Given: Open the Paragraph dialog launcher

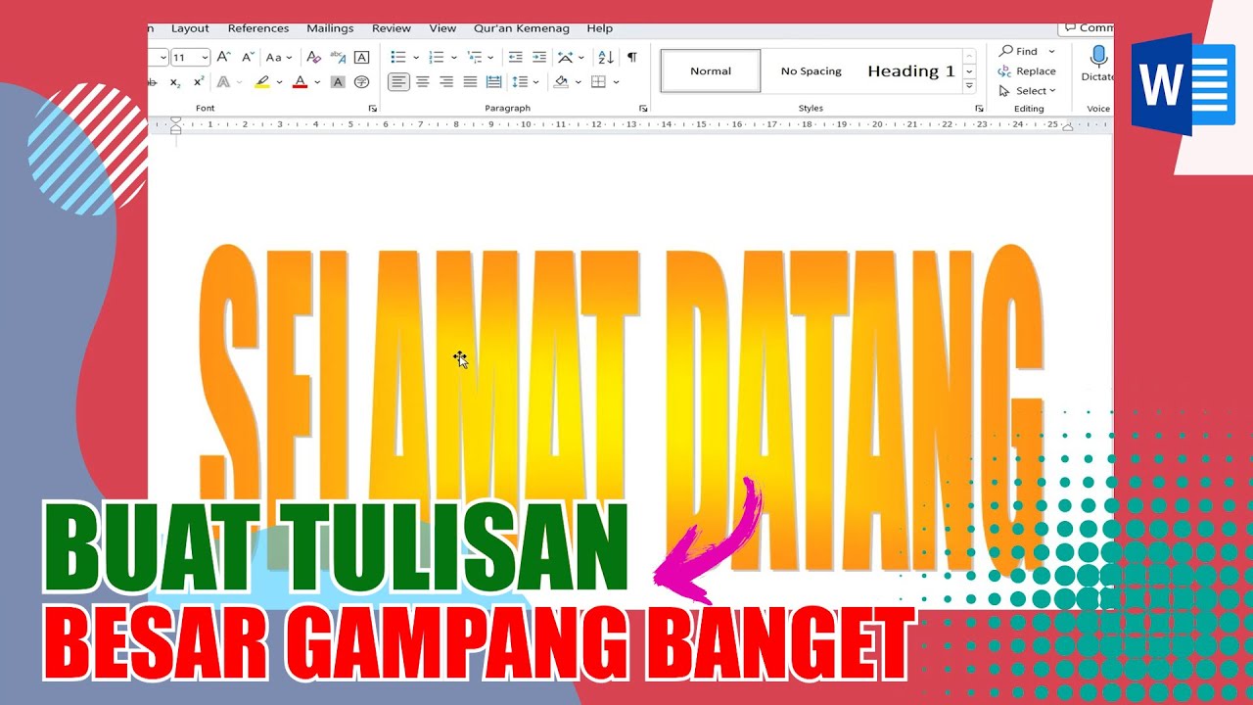Looking at the screenshot, I should click(x=643, y=109).
